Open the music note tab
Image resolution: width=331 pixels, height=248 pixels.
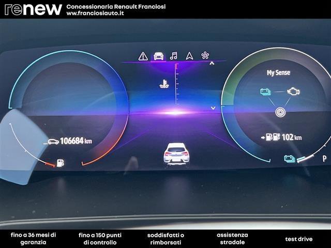(x=174, y=56)
